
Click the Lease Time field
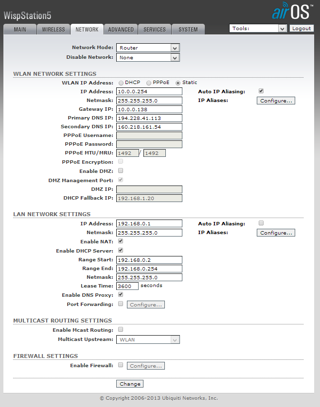pos(127,286)
